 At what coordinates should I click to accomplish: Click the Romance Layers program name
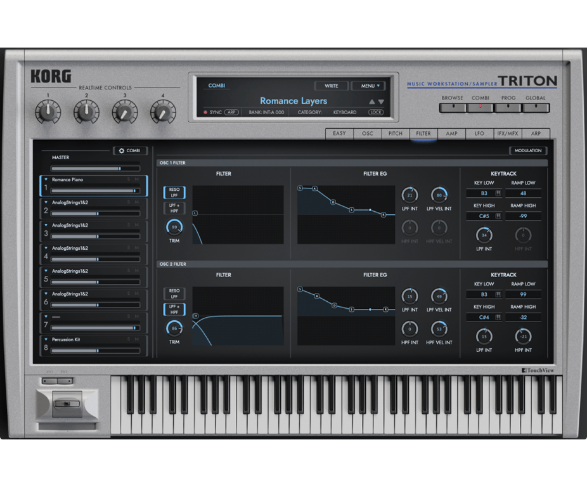[x=293, y=101]
